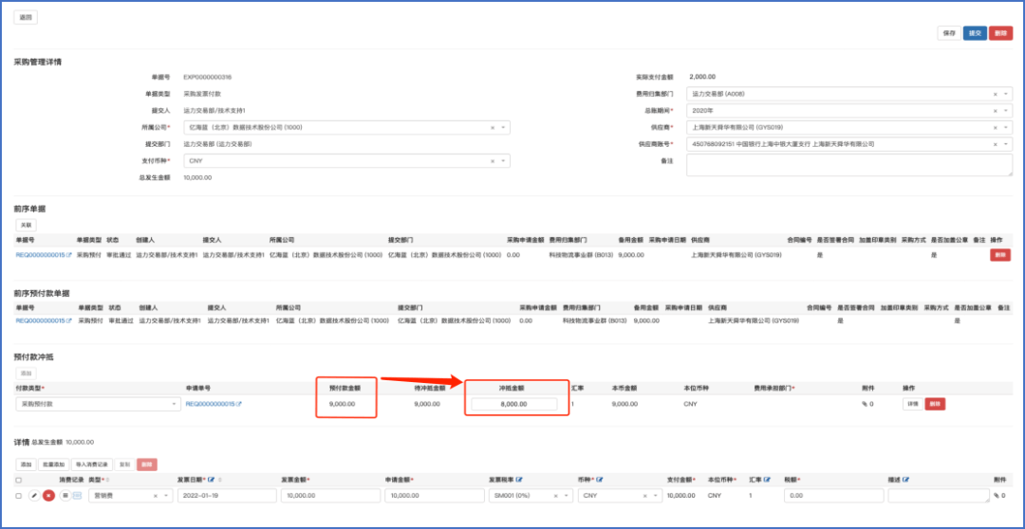
Task: Click the 税额 field showing 0.00
Action: (833, 496)
